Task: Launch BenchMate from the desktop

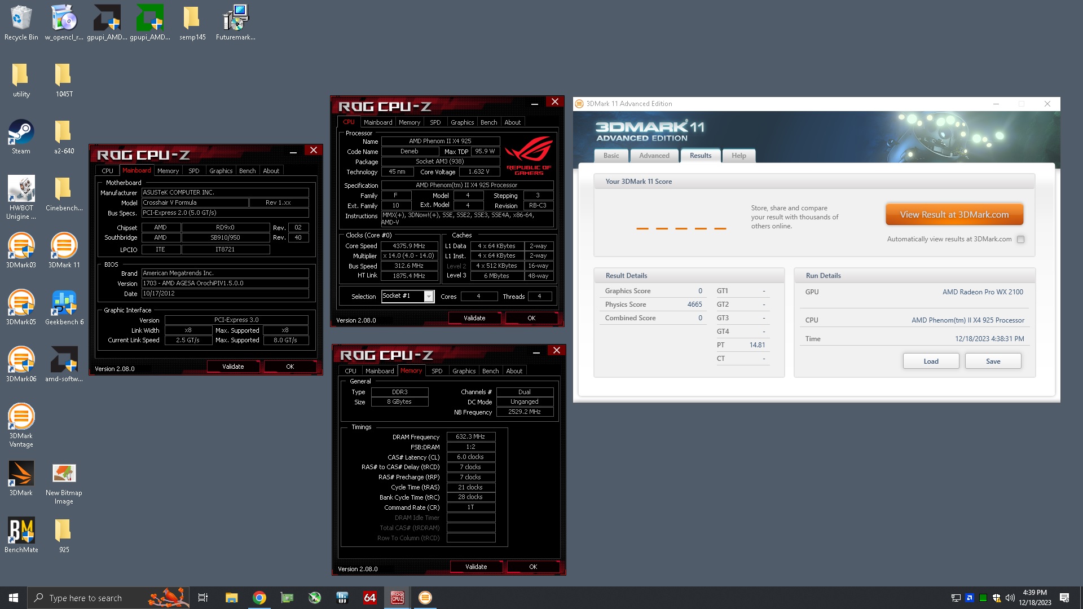Action: tap(21, 535)
